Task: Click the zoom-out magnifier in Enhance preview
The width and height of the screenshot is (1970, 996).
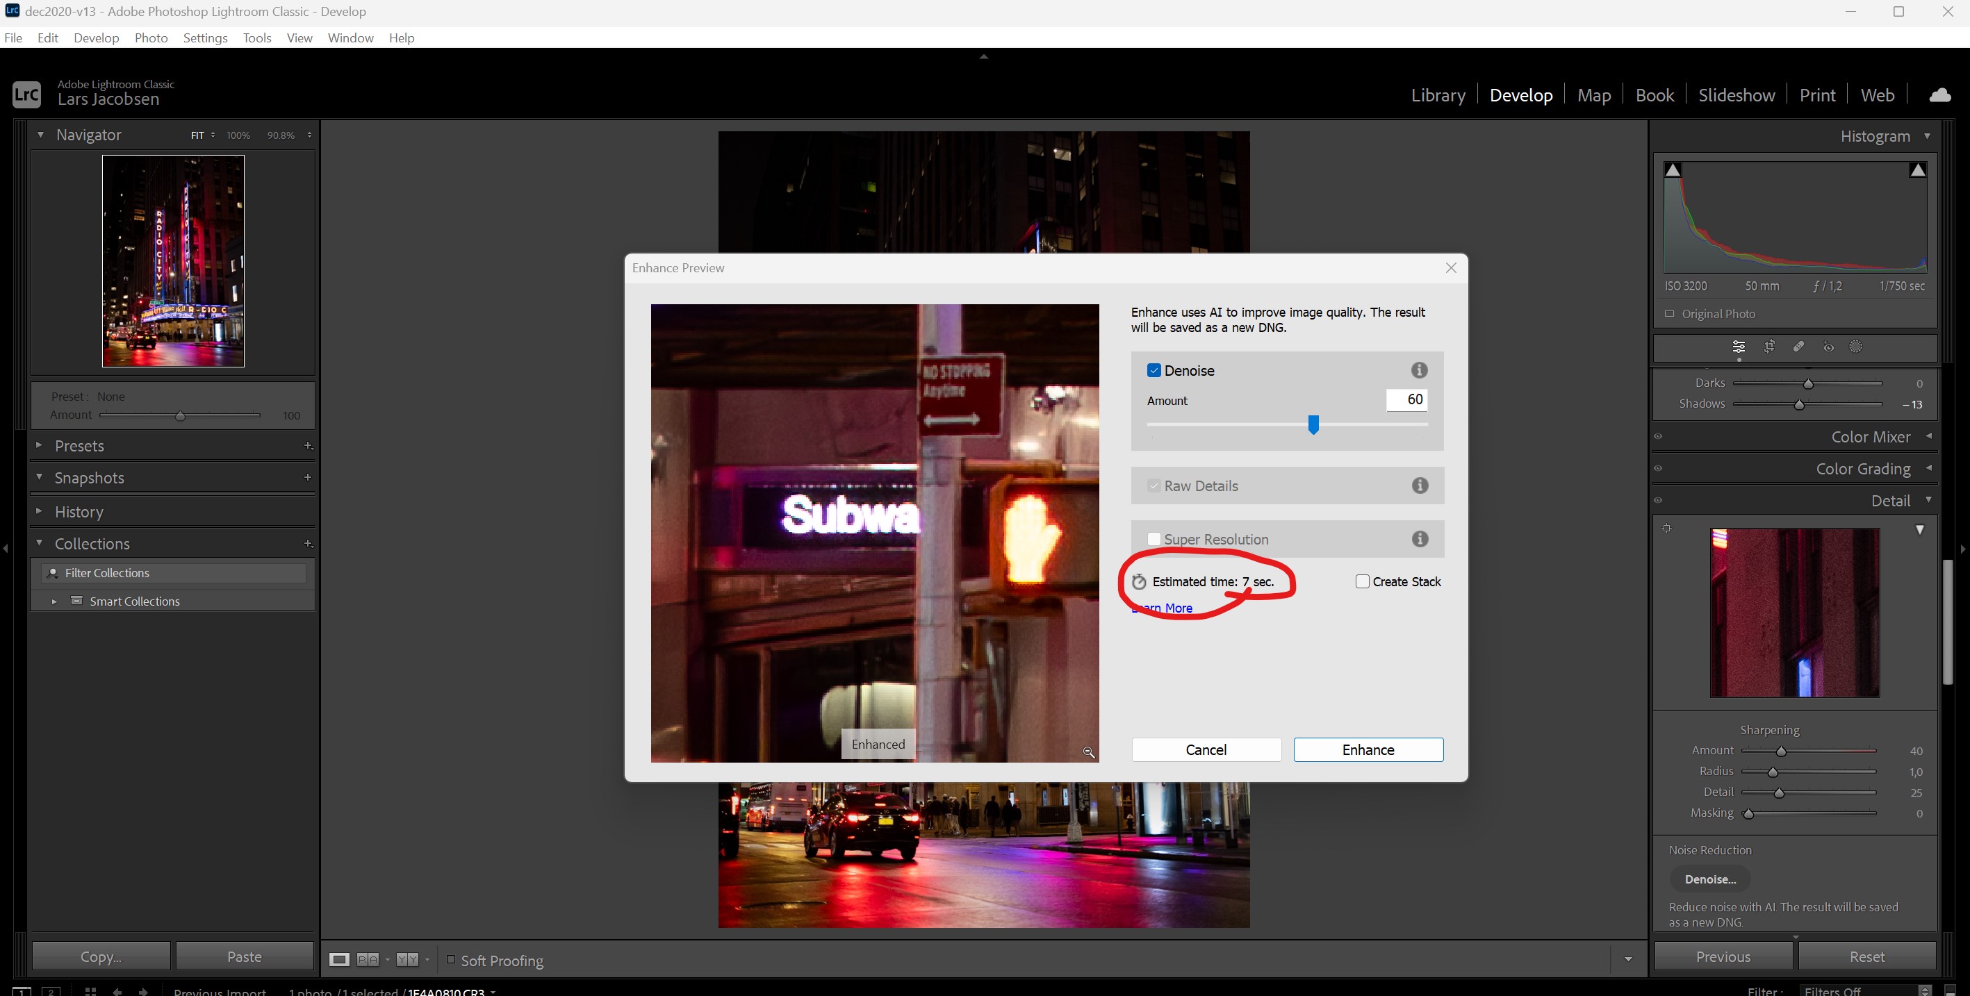Action: (x=1089, y=752)
